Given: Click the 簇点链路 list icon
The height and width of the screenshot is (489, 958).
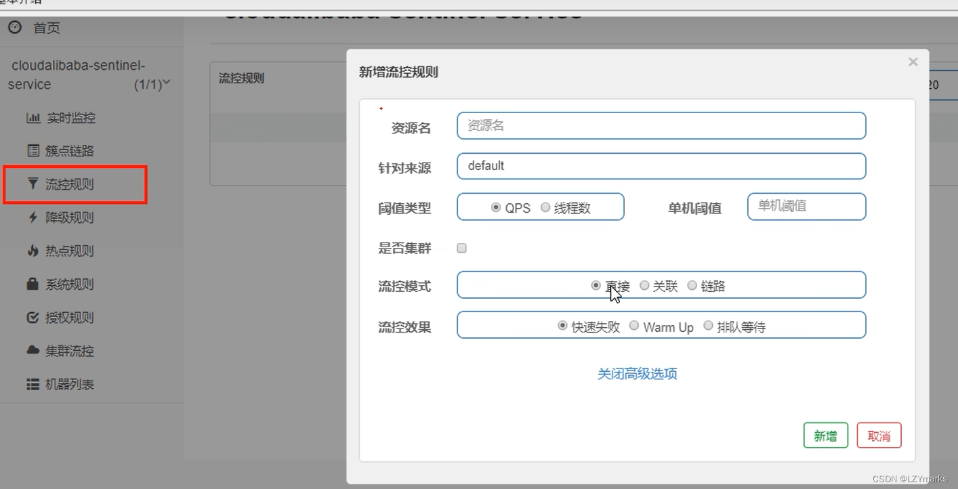Looking at the screenshot, I should pos(33,150).
